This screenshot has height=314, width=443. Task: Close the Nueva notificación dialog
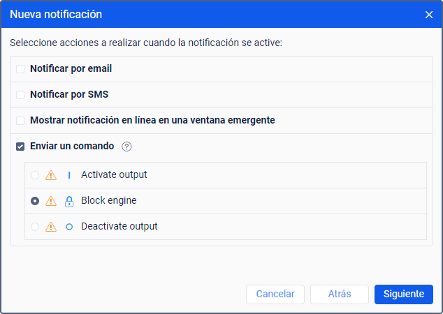click(x=429, y=15)
